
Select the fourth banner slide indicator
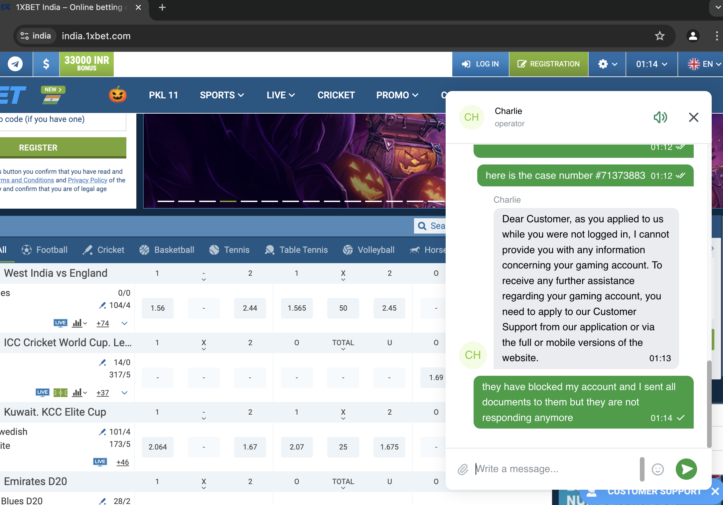pyautogui.click(x=228, y=201)
